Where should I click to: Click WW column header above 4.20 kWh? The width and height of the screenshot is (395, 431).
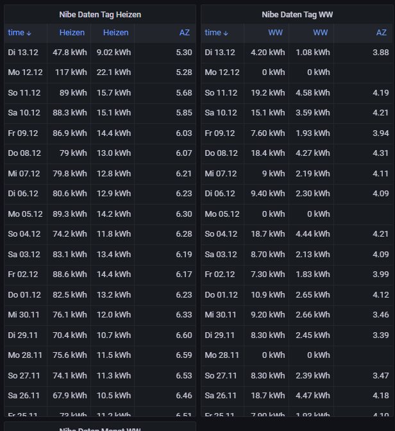[x=276, y=33]
